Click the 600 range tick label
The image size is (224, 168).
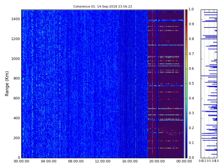click(x=17, y=98)
